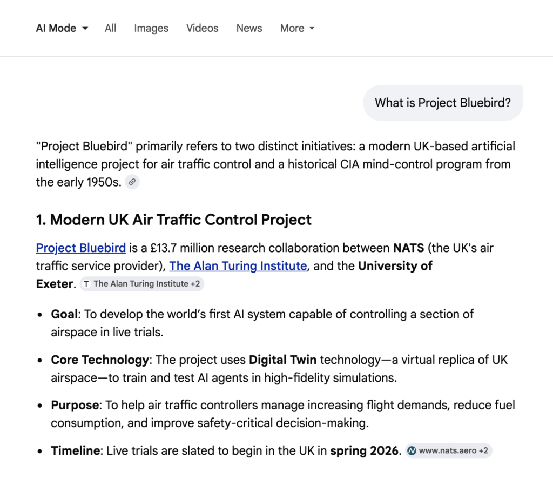Click the "Timeline" bullet label
The width and height of the screenshot is (553, 478).
pyautogui.click(x=76, y=450)
